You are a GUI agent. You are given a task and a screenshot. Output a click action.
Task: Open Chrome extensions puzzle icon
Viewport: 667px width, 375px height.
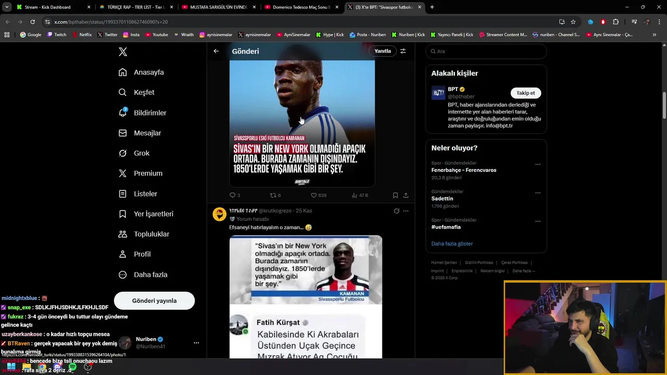pyautogui.click(x=616, y=22)
